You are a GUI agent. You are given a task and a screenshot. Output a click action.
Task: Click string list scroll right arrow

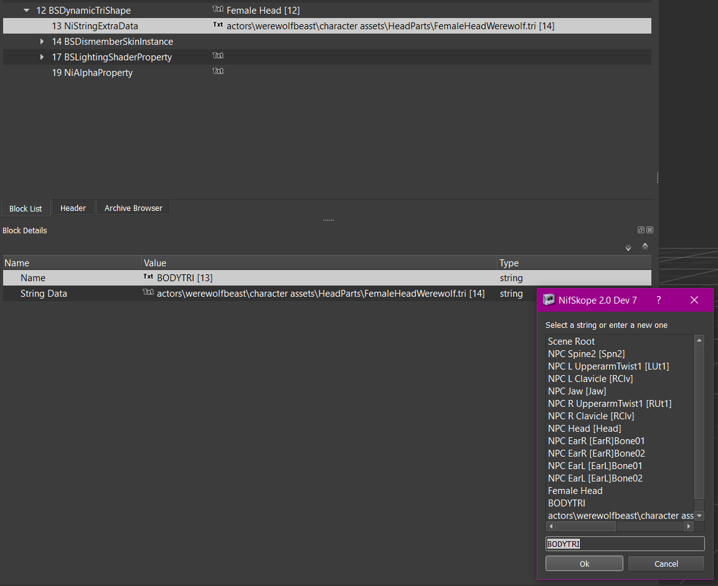coord(688,526)
